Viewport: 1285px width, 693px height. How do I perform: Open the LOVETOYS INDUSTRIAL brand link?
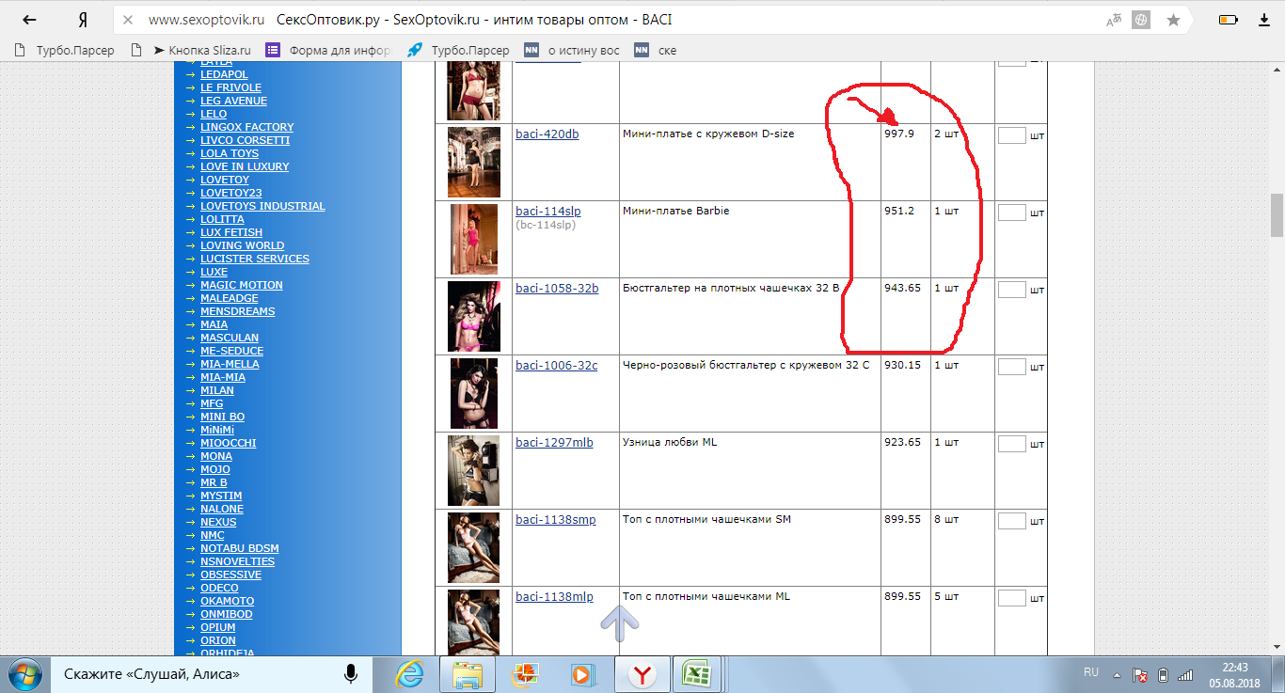coord(262,206)
